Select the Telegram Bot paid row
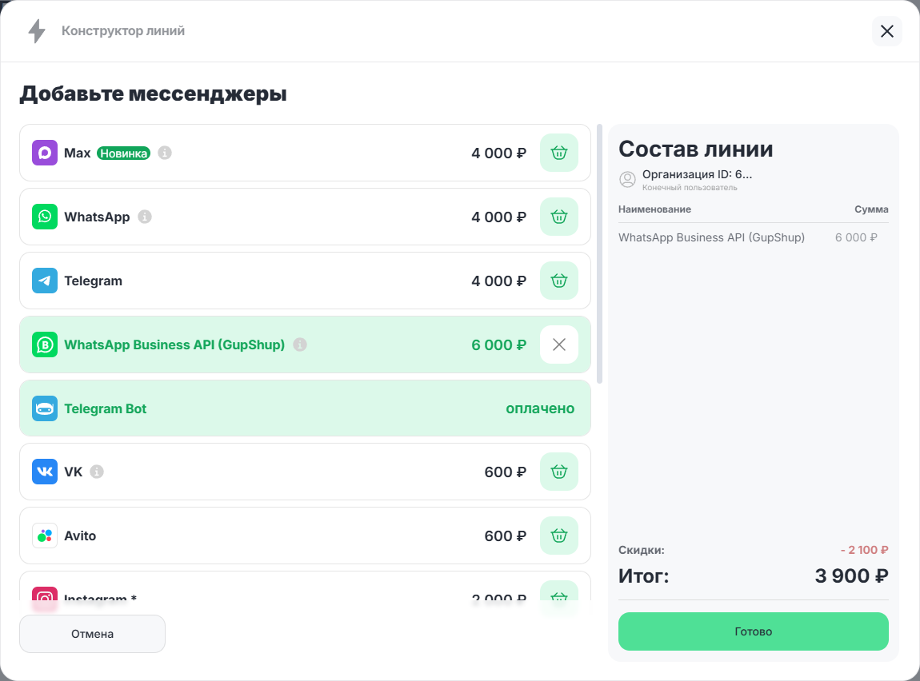Viewport: 920px width, 681px height. coord(305,408)
